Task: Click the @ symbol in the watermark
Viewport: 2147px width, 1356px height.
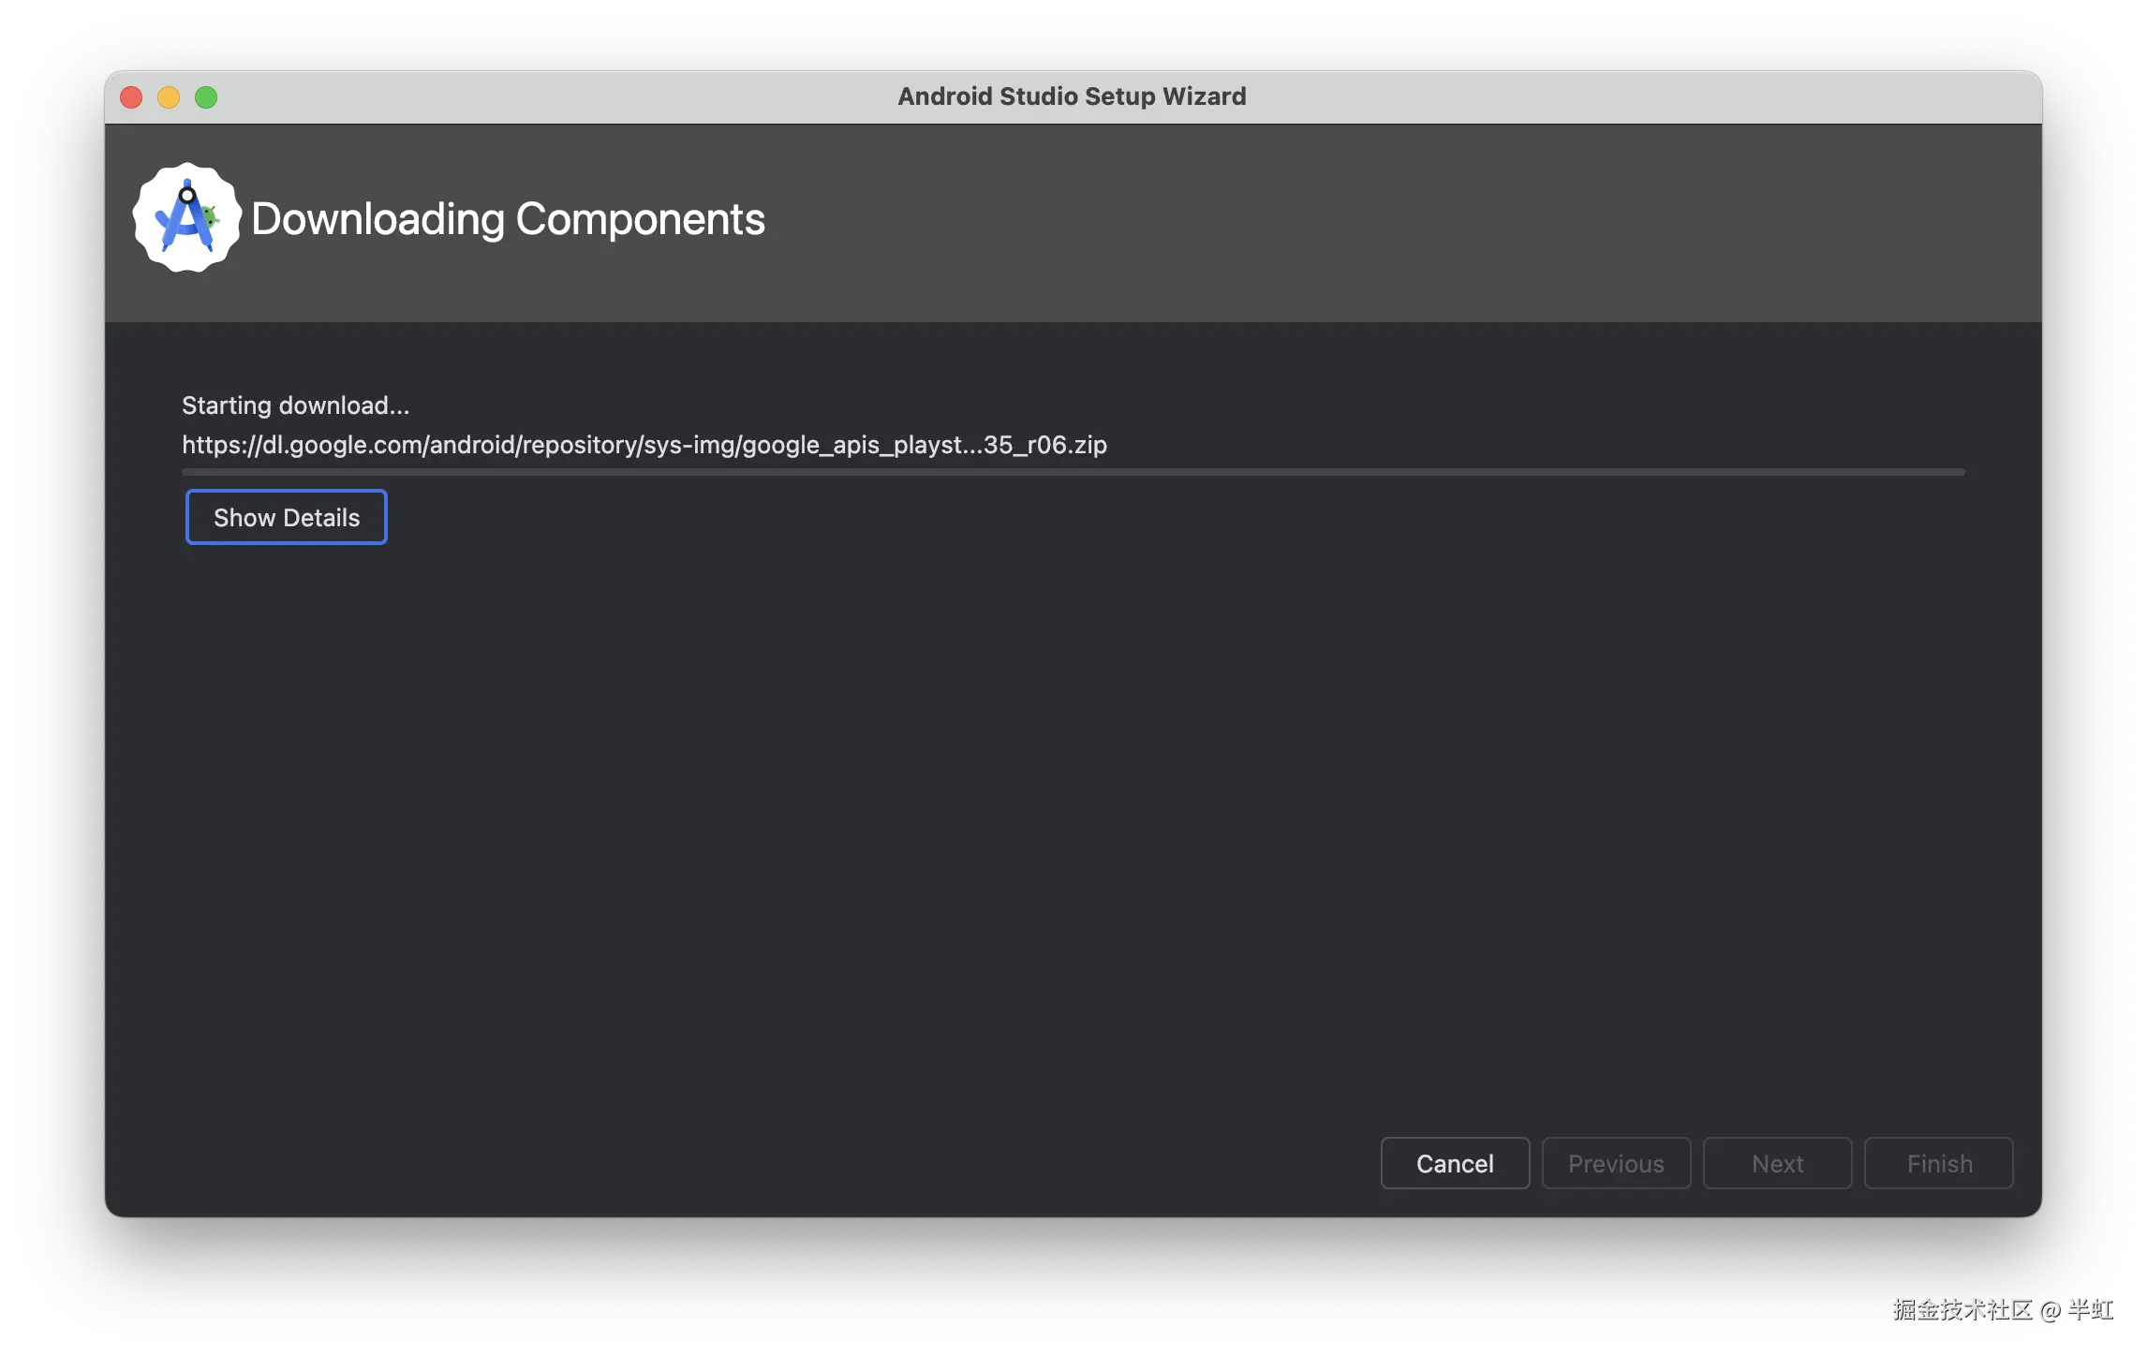Action: tap(2049, 1309)
